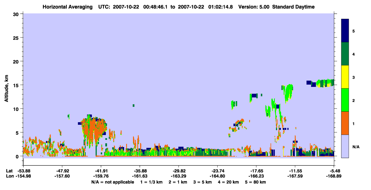Click longitude value -163.29
Image resolution: width=371 pixels, height=190 pixels.
179,176
